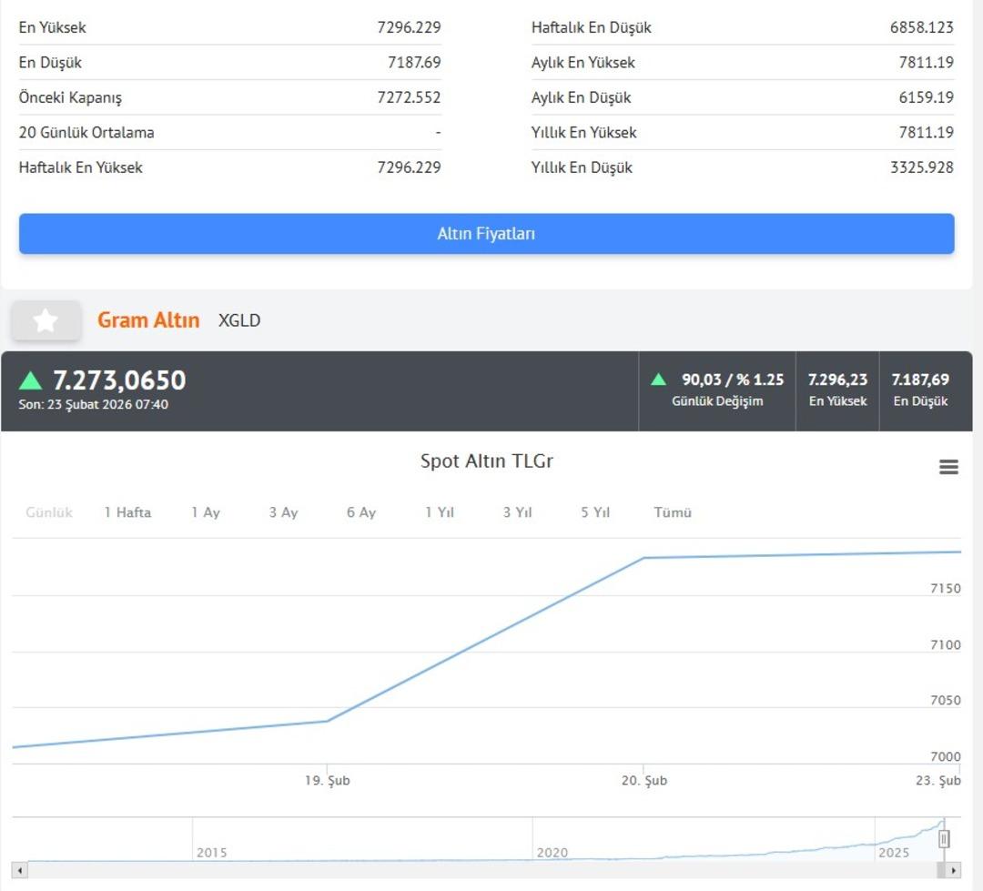Select the Günlük range option

(x=49, y=512)
